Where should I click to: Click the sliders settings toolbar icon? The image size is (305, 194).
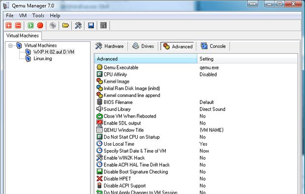point(104,26)
